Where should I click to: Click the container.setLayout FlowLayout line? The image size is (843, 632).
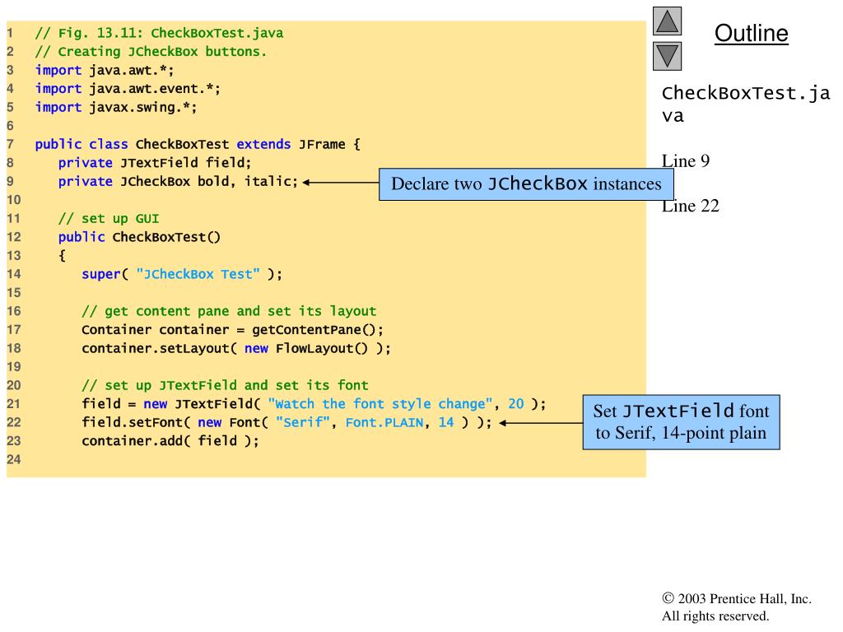pos(236,348)
